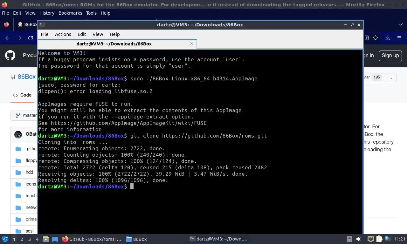Click the clipboard tray icon

(379, 239)
